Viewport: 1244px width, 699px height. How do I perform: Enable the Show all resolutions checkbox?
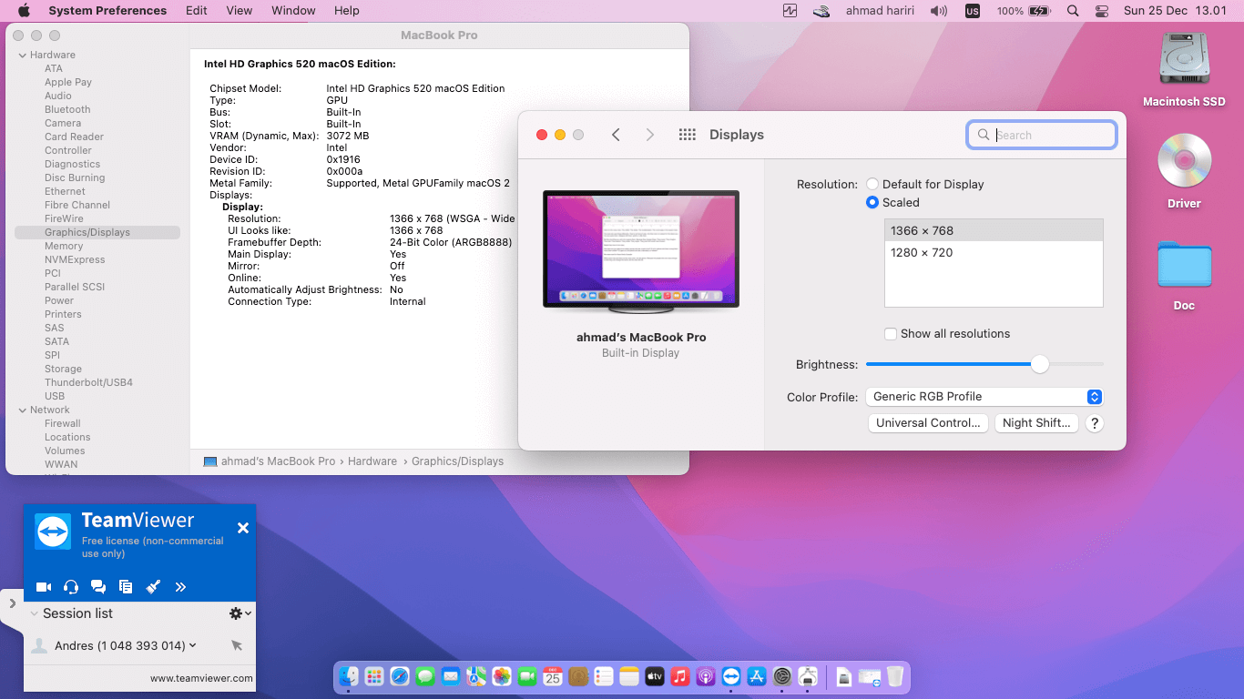pos(891,334)
